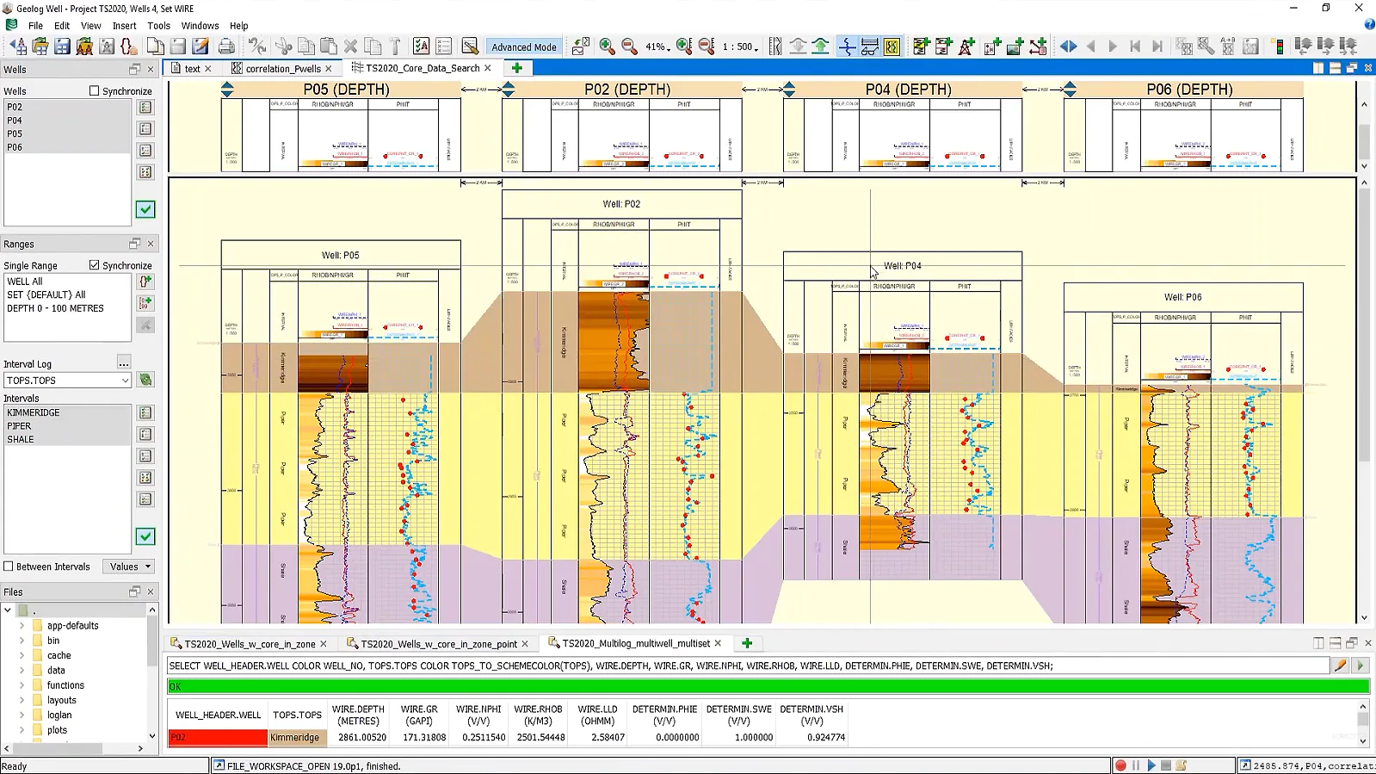Switch to the correlation_Pwells tab
The height and width of the screenshot is (774, 1376).
click(x=283, y=69)
